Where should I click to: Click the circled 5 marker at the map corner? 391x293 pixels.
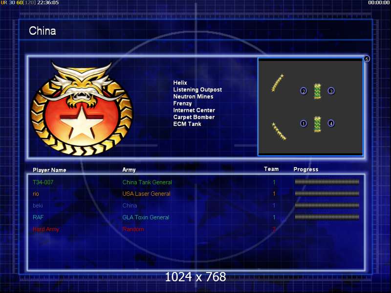367,59
